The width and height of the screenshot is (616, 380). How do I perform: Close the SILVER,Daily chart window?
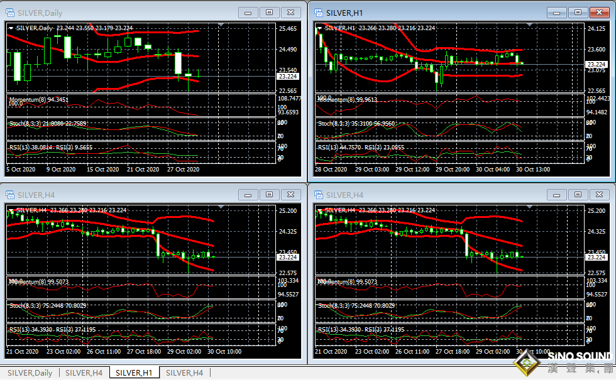(290, 13)
